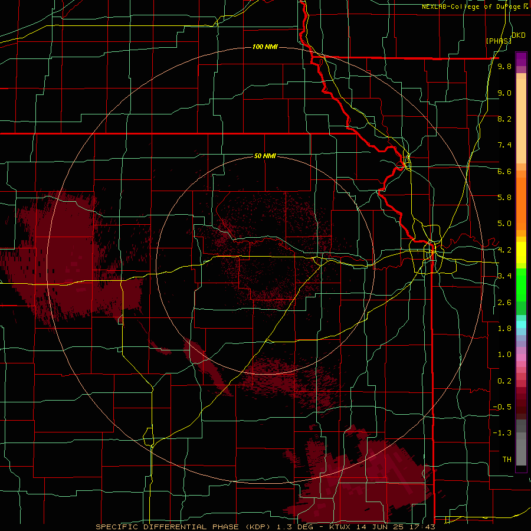Click the 2.6 scale value
Image resolution: width=531 pixels, height=531 pixels.
click(x=504, y=302)
